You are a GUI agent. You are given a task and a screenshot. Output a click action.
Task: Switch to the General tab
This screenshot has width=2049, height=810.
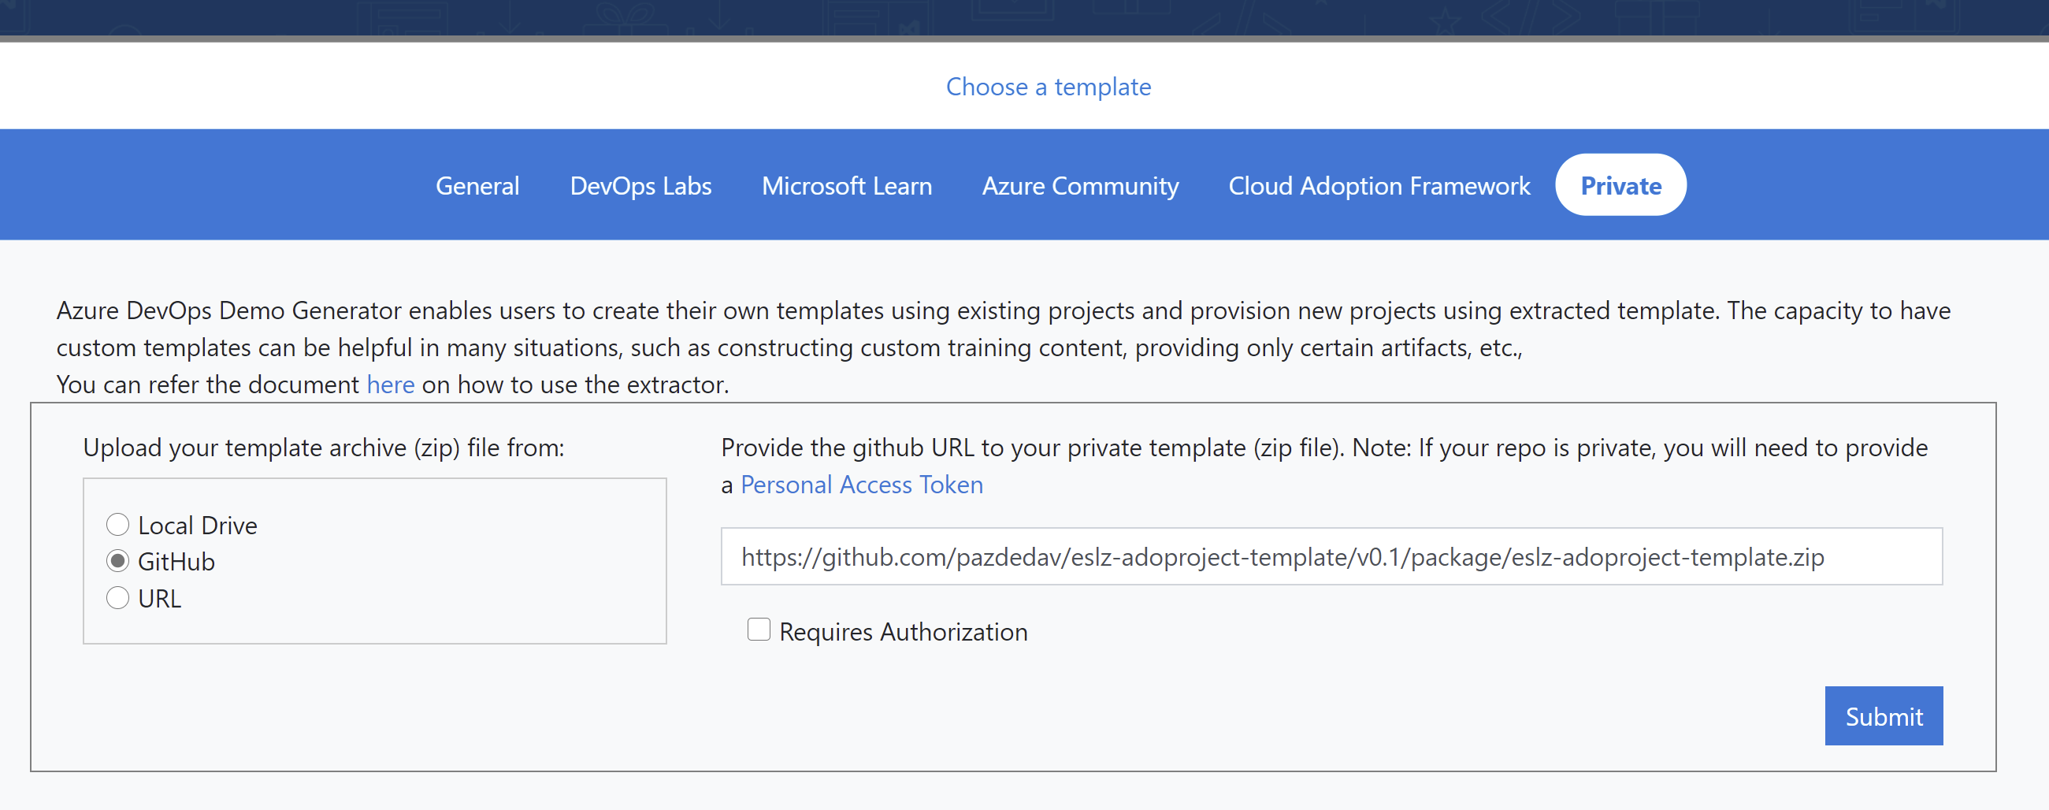477,186
